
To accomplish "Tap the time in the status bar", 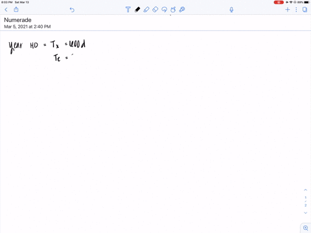I will coord(7,2).
